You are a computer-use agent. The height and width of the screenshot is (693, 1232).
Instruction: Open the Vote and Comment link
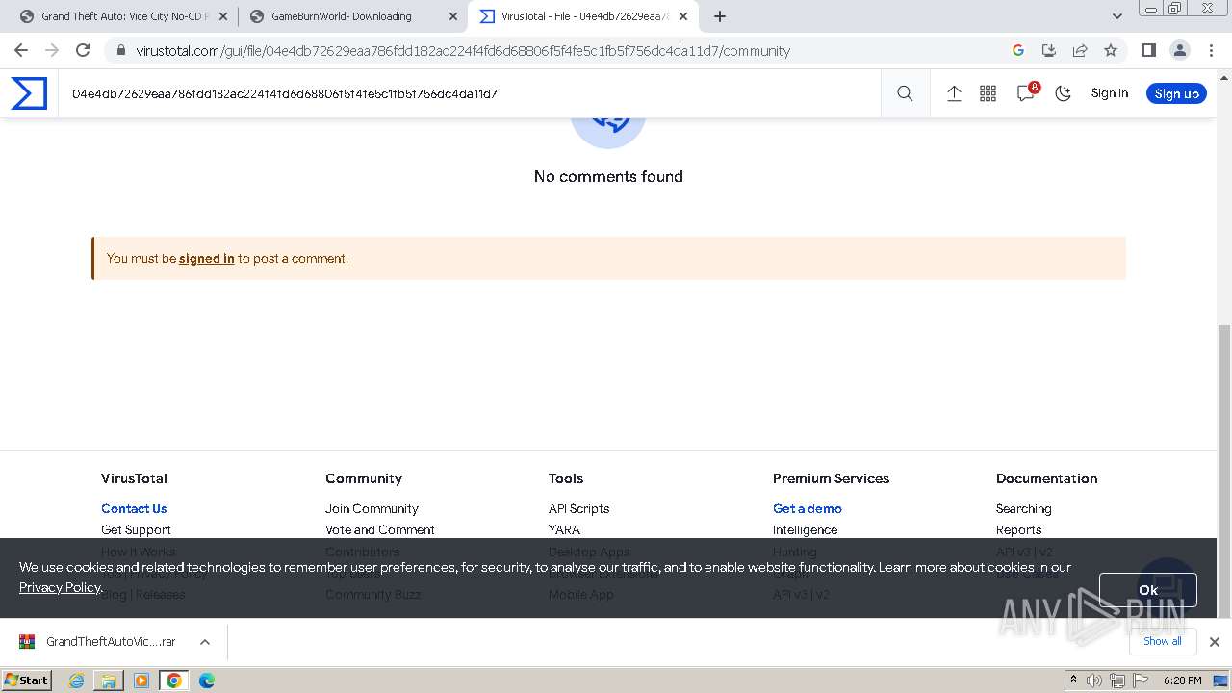[380, 529]
